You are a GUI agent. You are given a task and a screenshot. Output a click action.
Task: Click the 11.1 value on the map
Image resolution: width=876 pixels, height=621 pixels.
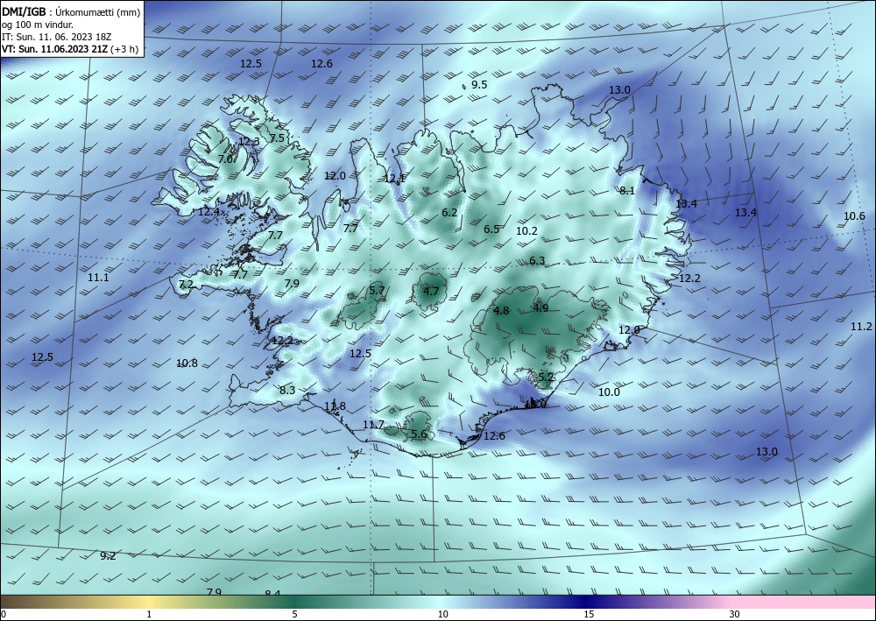coord(98,277)
